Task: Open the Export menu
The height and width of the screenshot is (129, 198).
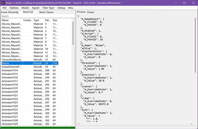Action: click(36, 8)
